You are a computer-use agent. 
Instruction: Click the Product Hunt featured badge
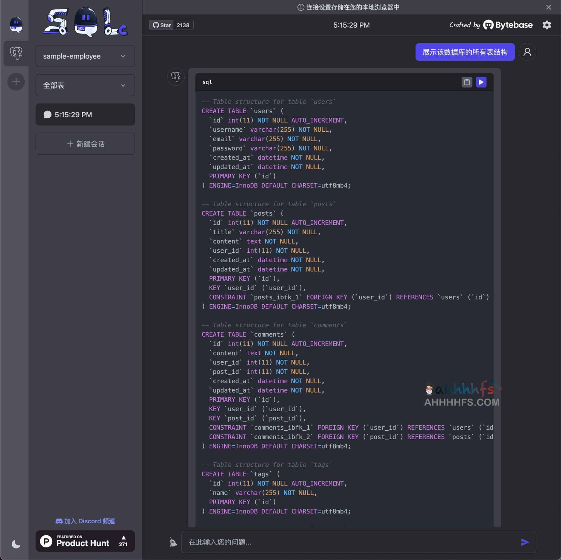(x=85, y=541)
